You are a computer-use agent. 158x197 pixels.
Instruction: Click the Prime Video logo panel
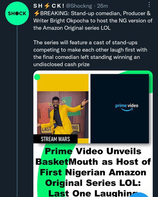pyautogui.click(x=120, y=109)
